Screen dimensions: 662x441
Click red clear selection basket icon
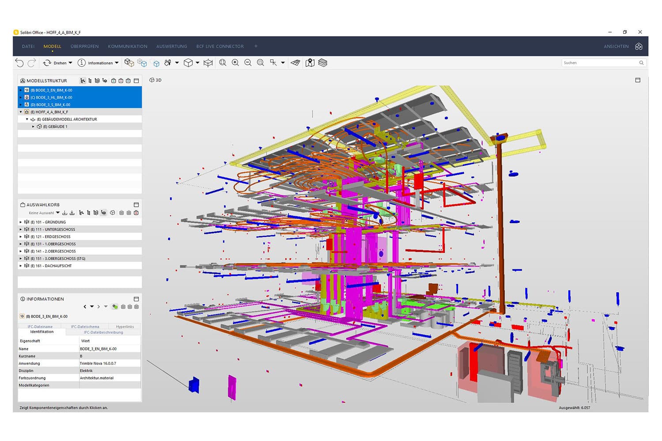[136, 213]
